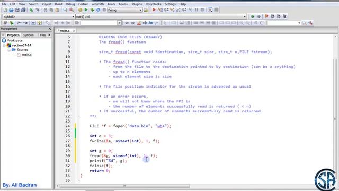Toggle bookmark with the flag icon
The width and height of the screenshot is (339, 191).
[266, 16]
